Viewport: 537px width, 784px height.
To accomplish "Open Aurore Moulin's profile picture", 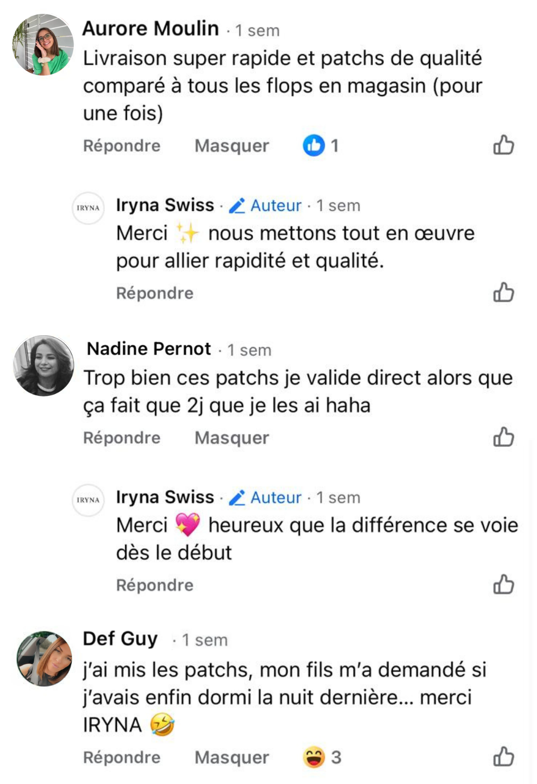I will coord(43,45).
